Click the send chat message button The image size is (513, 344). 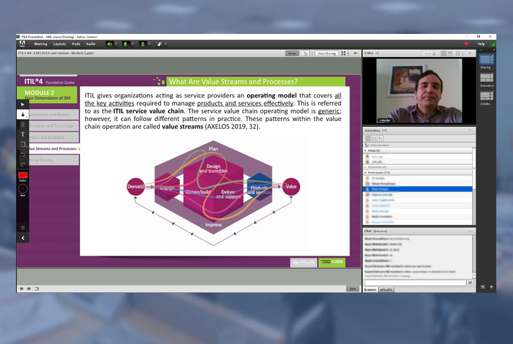[470, 283]
